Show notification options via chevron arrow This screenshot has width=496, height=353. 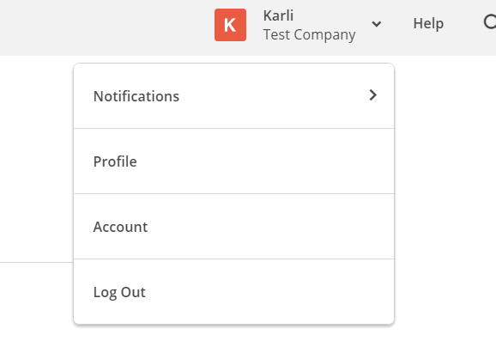pos(373,95)
